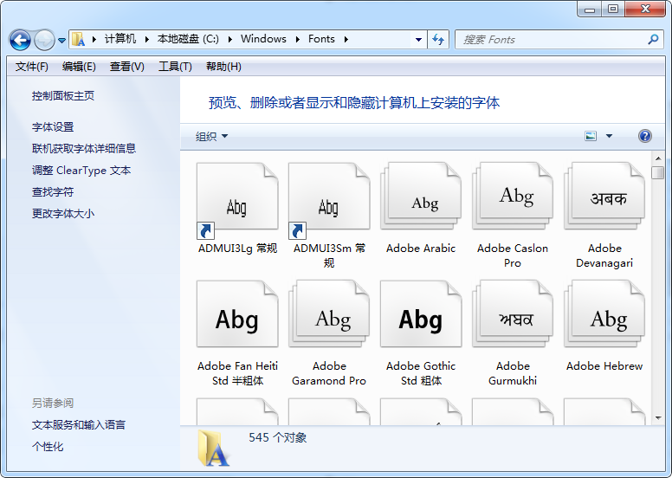This screenshot has width=672, height=478.
Task: Open 个性化 link
Action: click(x=48, y=447)
